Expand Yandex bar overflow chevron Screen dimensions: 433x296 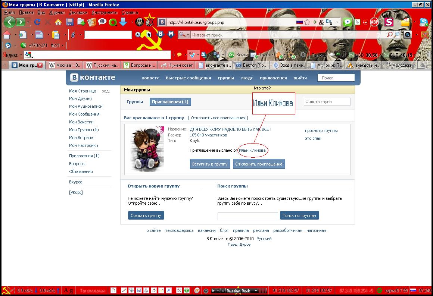click(428, 55)
